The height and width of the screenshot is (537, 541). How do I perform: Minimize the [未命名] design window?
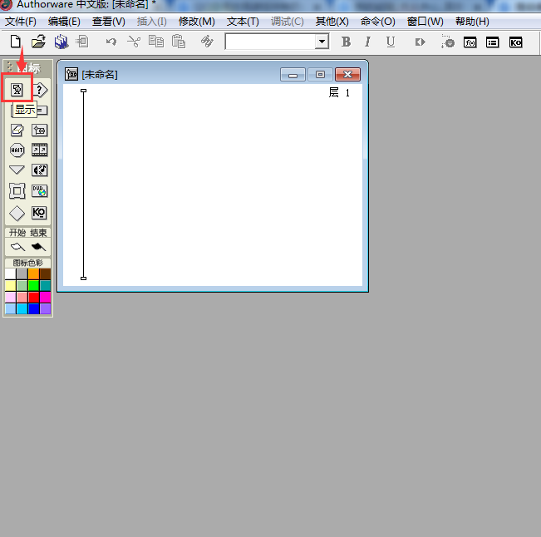click(x=293, y=75)
